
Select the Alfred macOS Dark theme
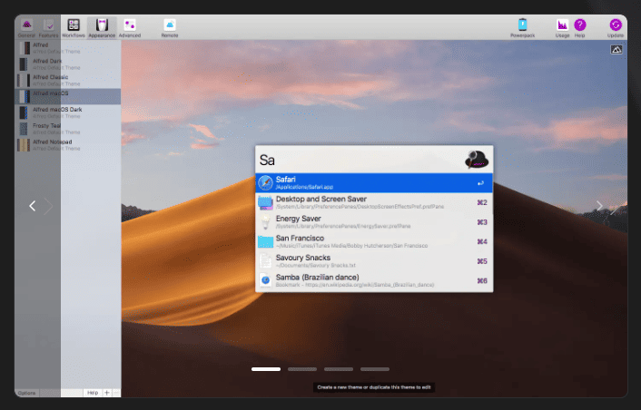(x=68, y=112)
